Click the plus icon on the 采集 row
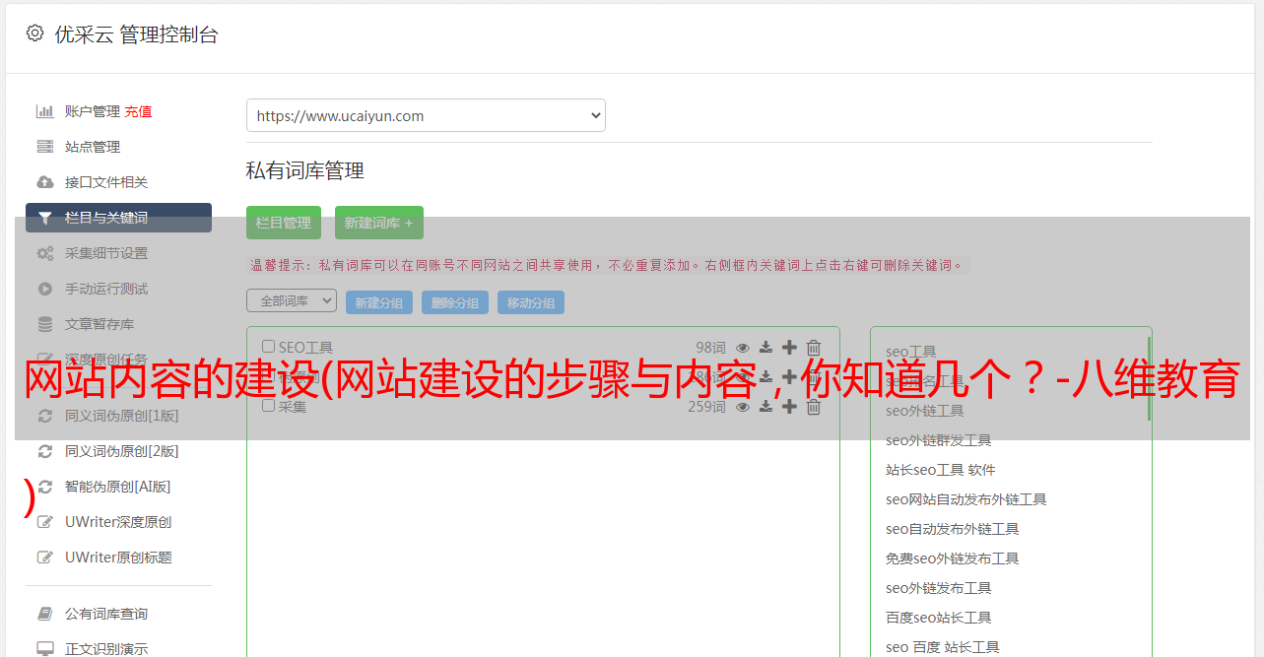 (x=789, y=406)
